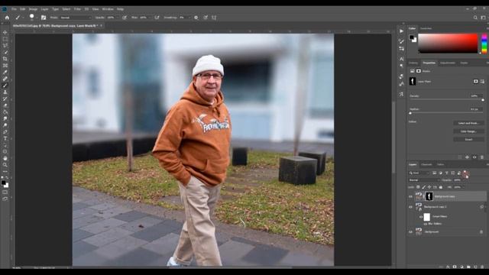Click the lock all padlock icon in Layers

pyautogui.click(x=441, y=187)
